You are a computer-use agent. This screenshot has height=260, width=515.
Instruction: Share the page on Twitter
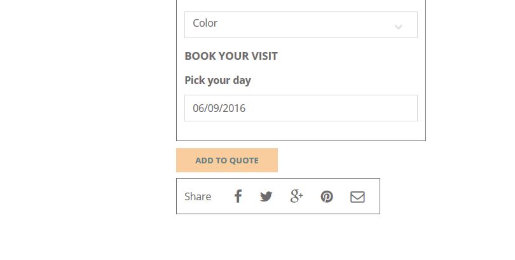coord(266,196)
